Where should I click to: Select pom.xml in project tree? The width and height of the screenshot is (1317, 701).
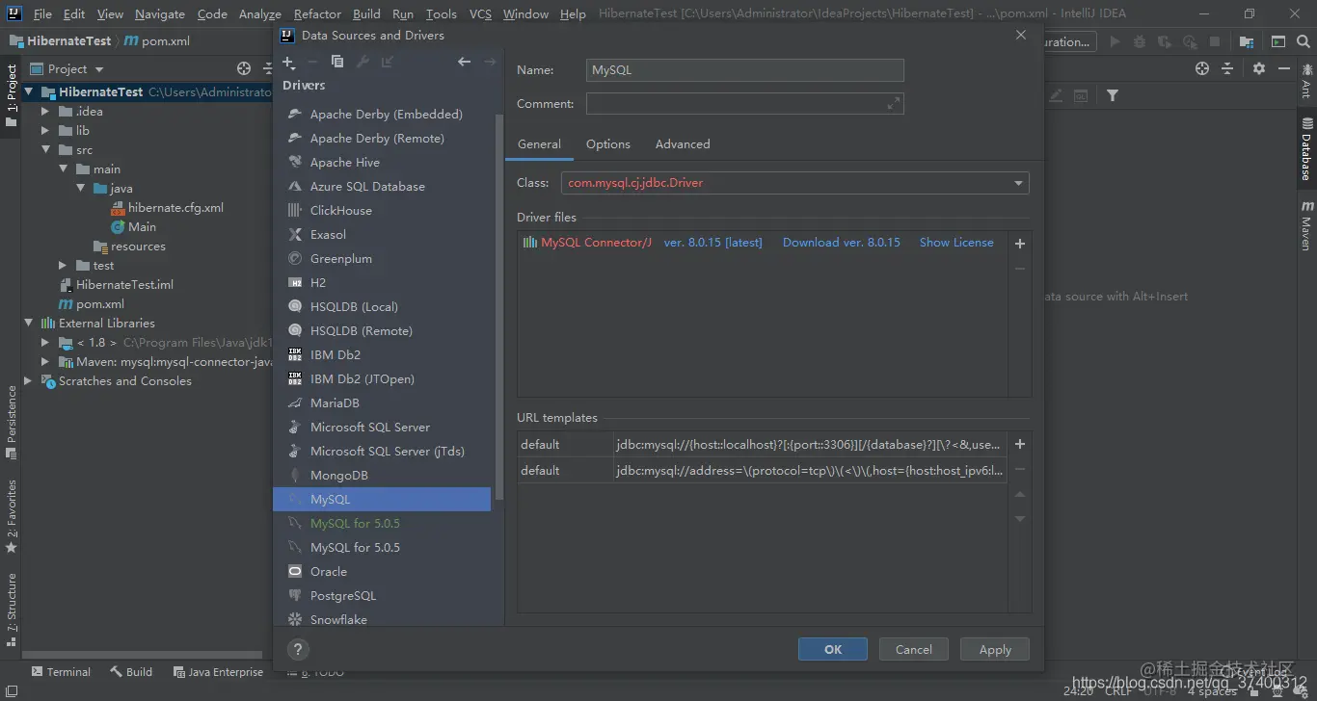tap(100, 304)
